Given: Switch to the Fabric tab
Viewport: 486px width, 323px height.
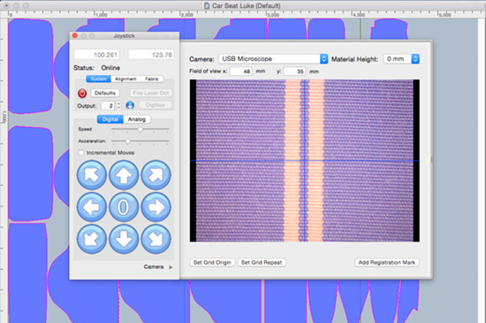Looking at the screenshot, I should pos(152,79).
